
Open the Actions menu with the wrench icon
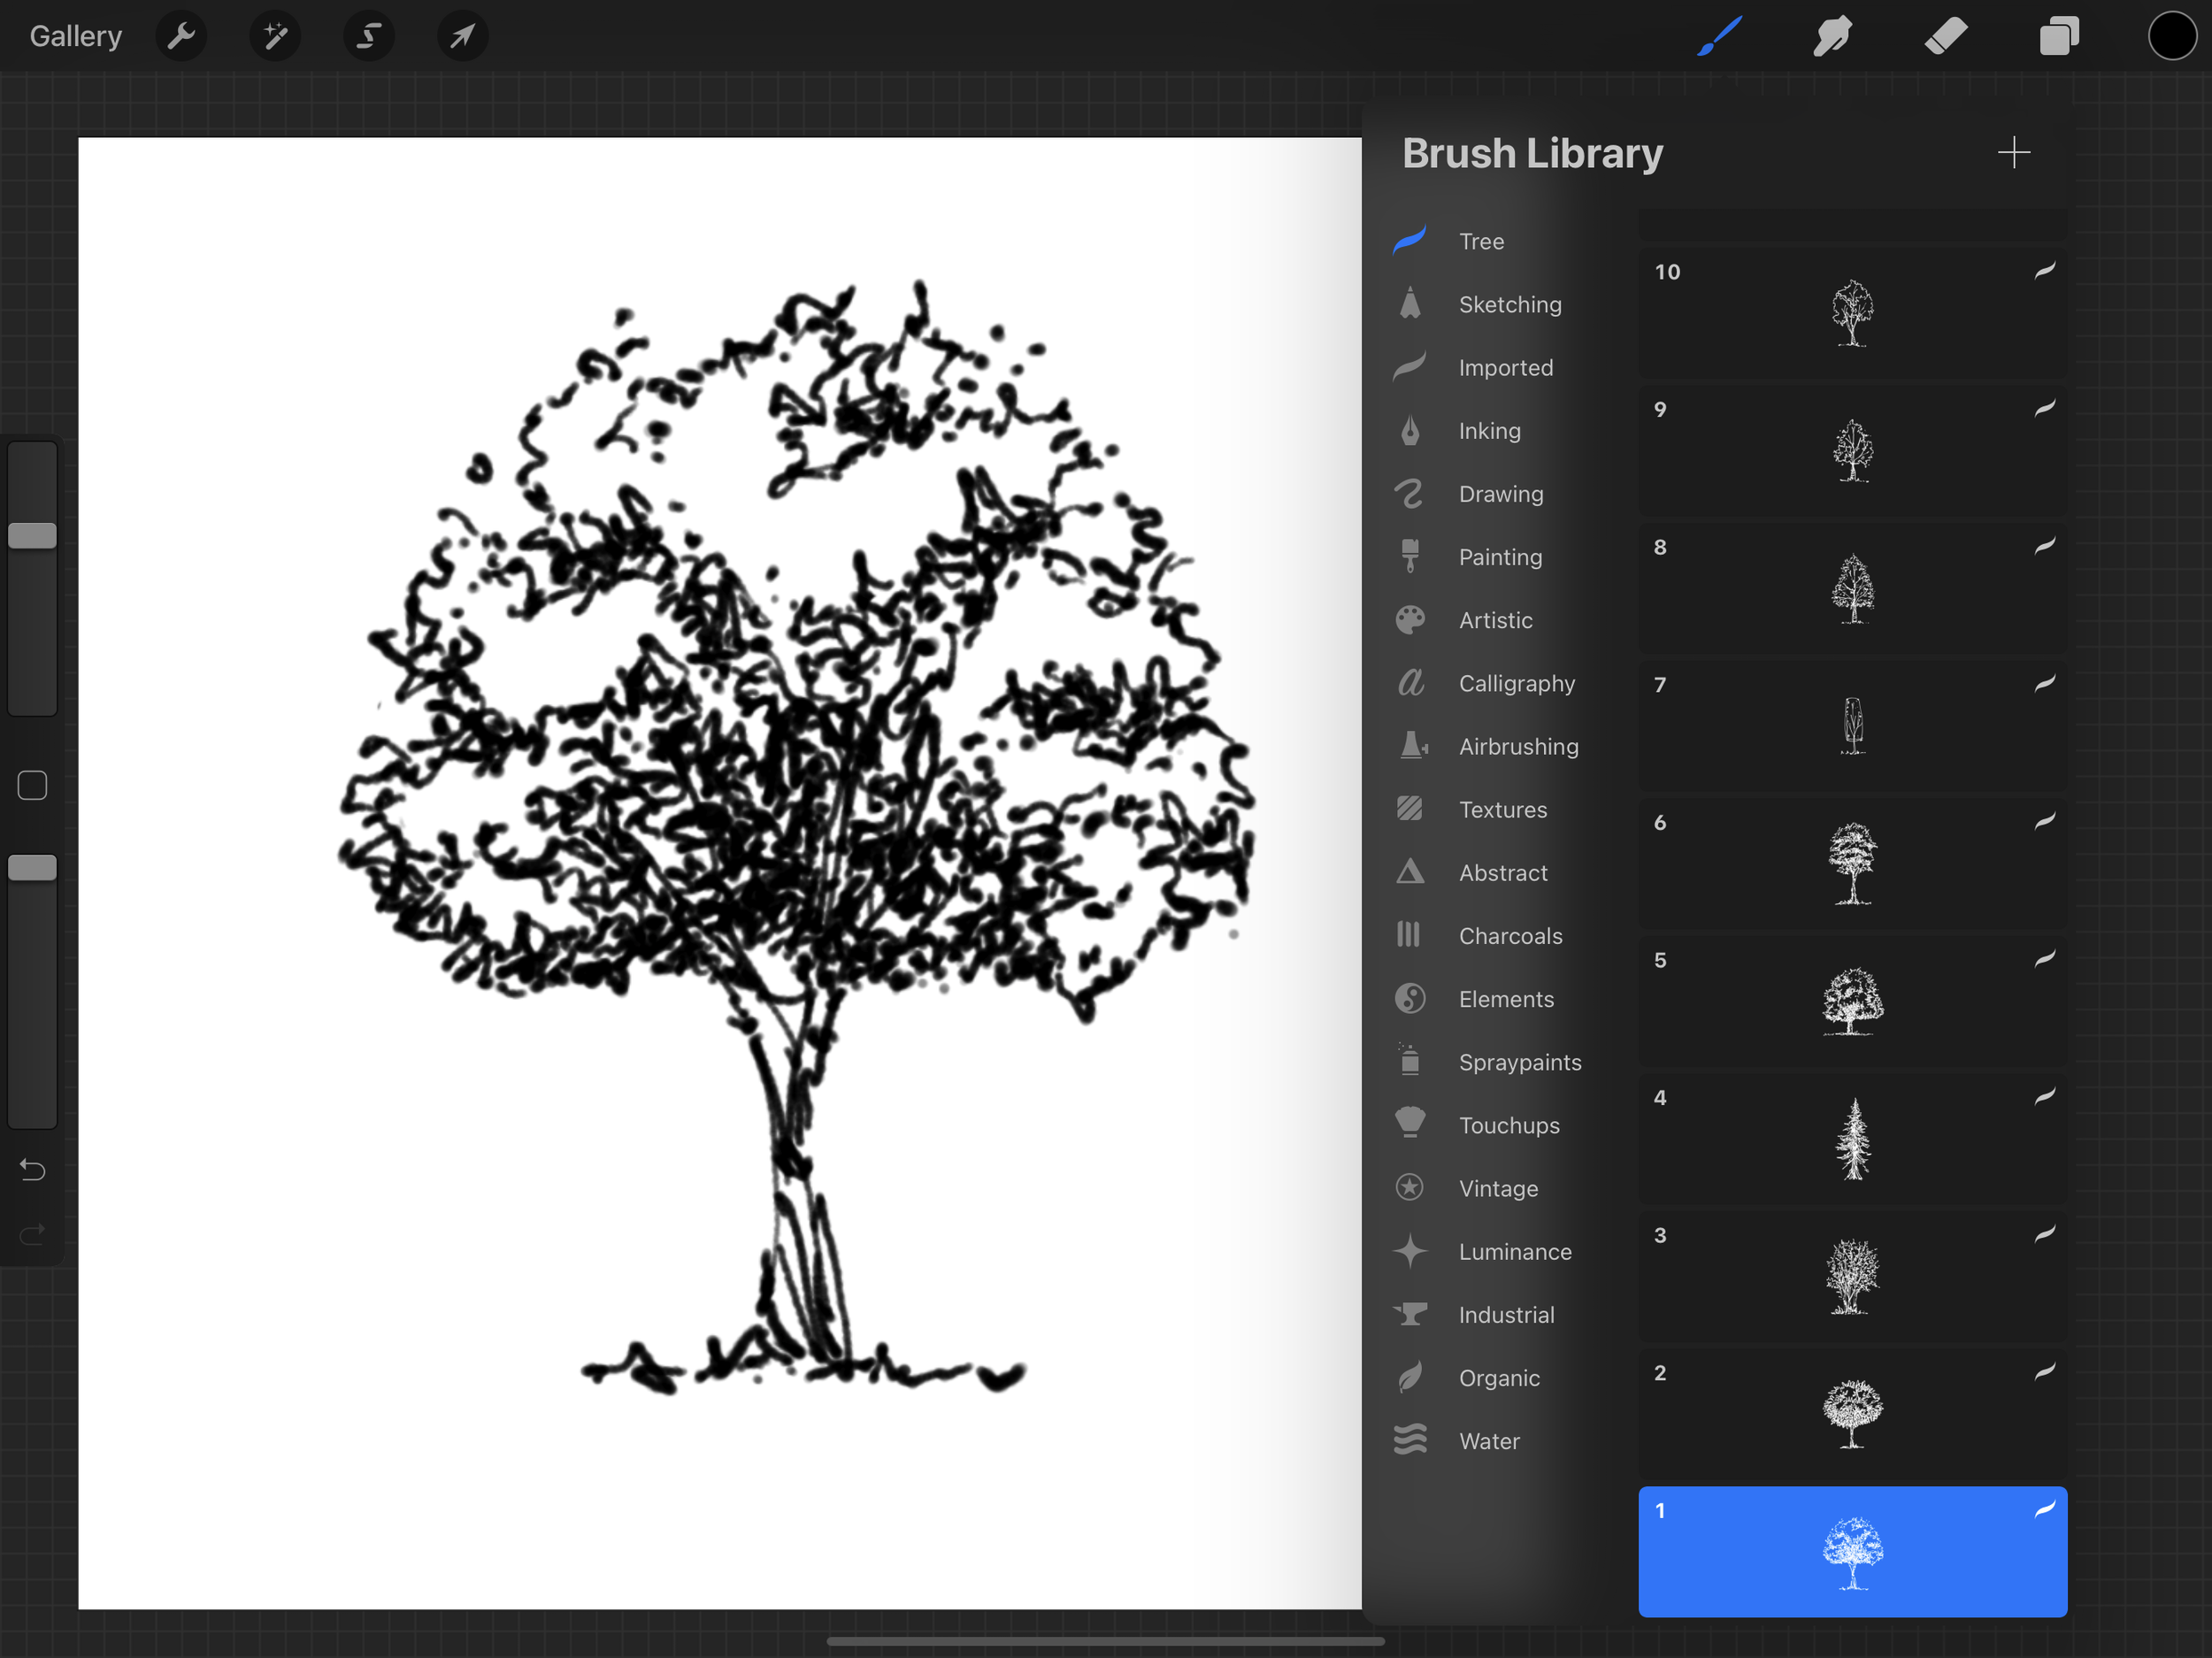[x=181, y=36]
